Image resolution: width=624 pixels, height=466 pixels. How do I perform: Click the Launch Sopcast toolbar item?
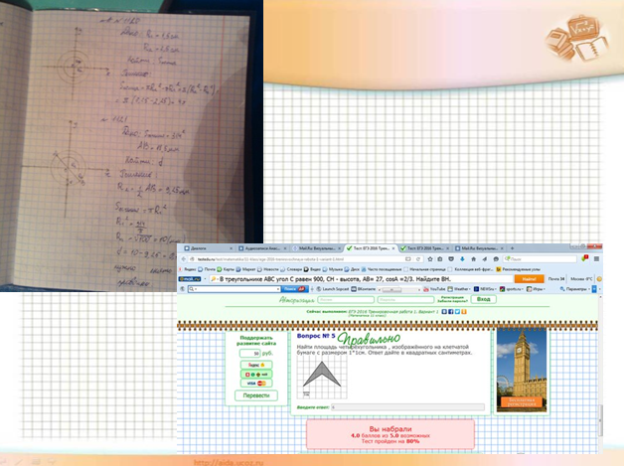point(332,289)
